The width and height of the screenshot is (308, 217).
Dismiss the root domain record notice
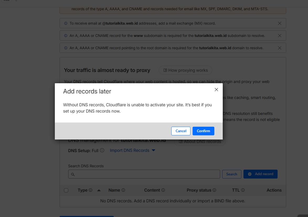tap(279, 48)
